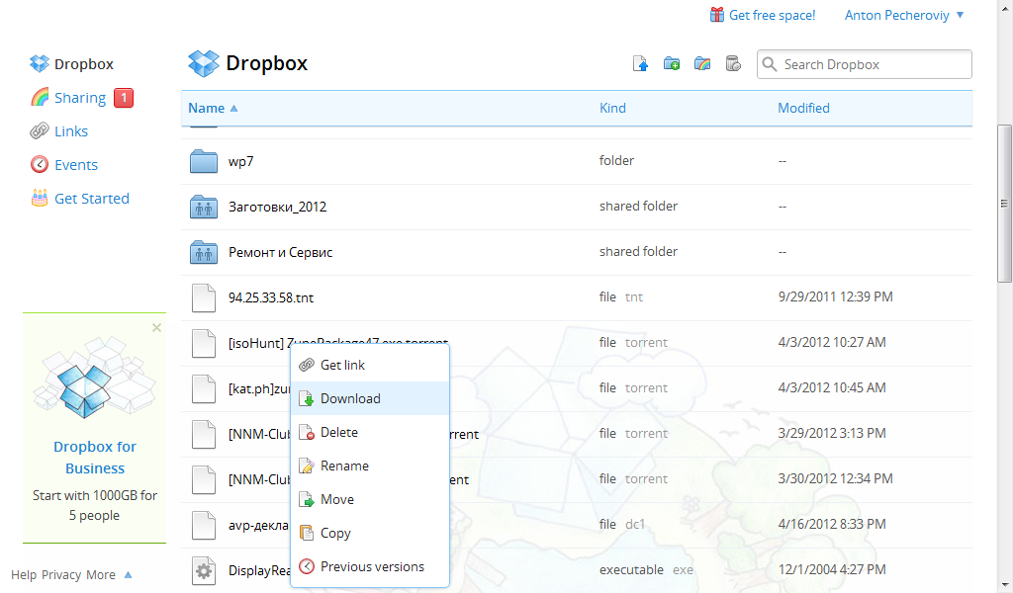Click the file icon of the [kat.ph] torrent
The width and height of the screenshot is (1013, 593).
204,388
